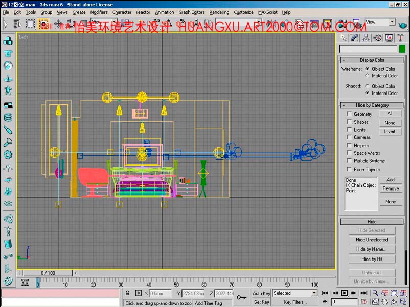
Task: Click the Invert button
Action: [x=390, y=131]
